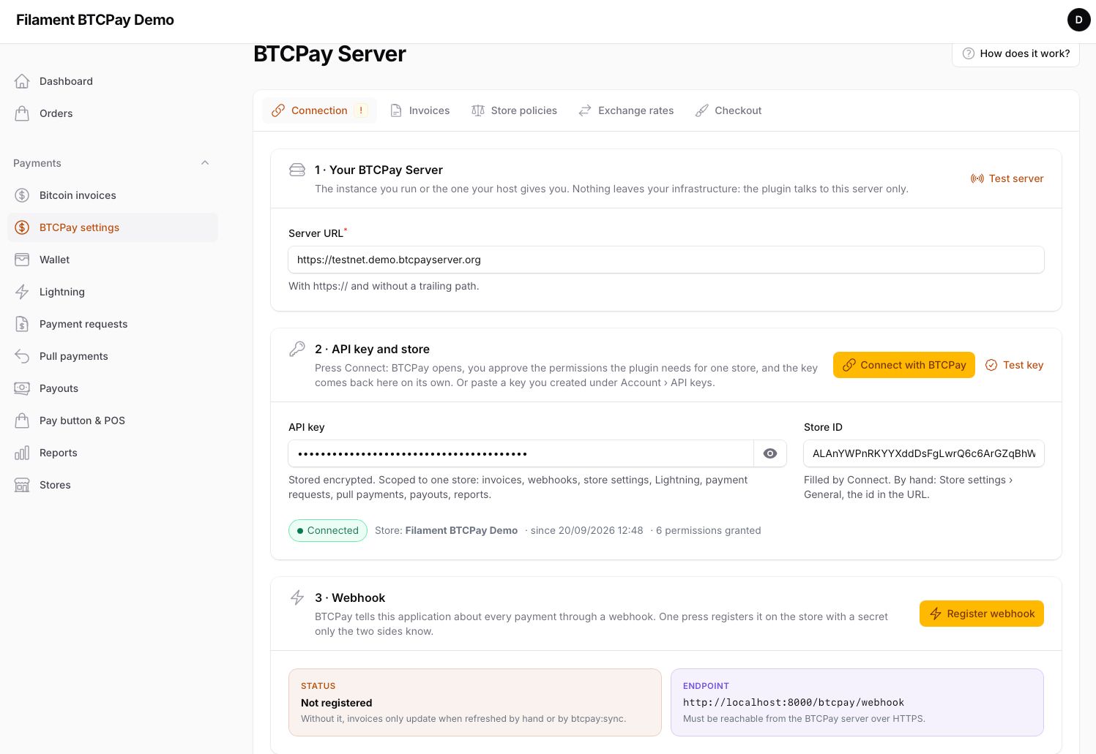The image size is (1096, 754).
Task: Reveal the API key with eye toggle
Action: (x=770, y=453)
